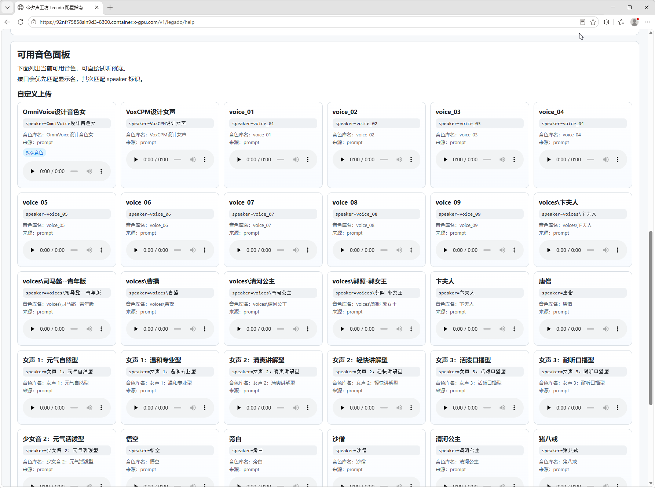Refresh the current page
This screenshot has height=488, width=655.
[21, 22]
